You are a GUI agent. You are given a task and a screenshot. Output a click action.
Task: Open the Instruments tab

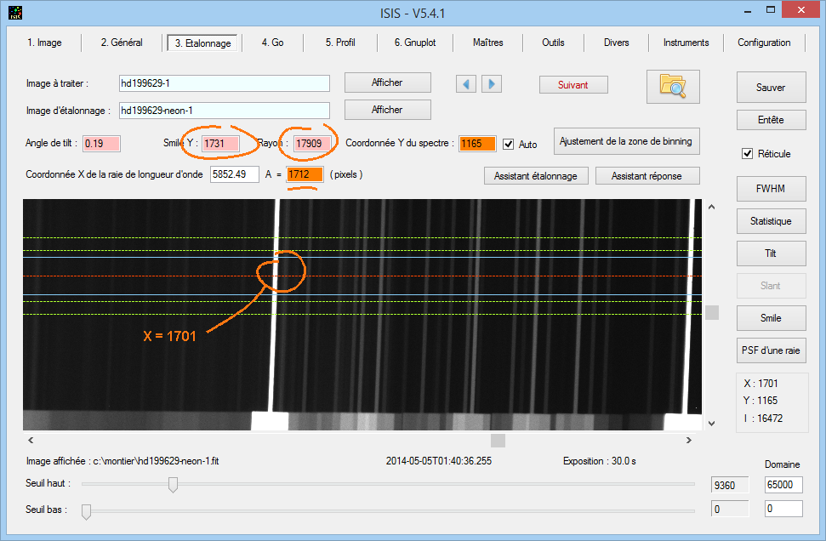pos(686,43)
